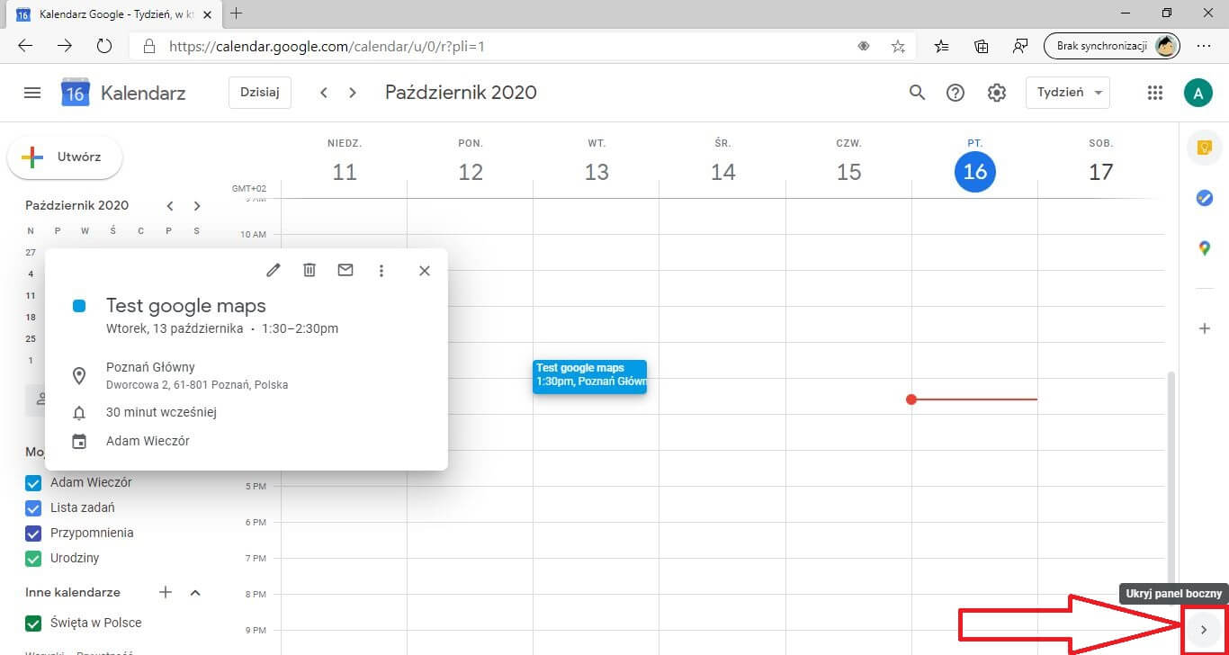Select day 11 Sunday header
This screenshot has width=1229, height=655.
(345, 172)
